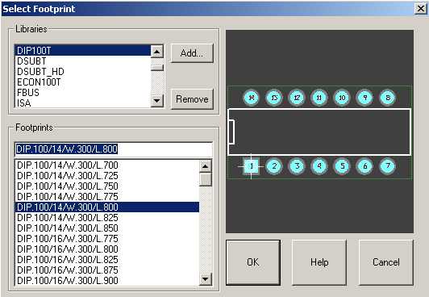Click pad 5 in footprint preview
This screenshot has height=297, width=429.
(x=342, y=166)
